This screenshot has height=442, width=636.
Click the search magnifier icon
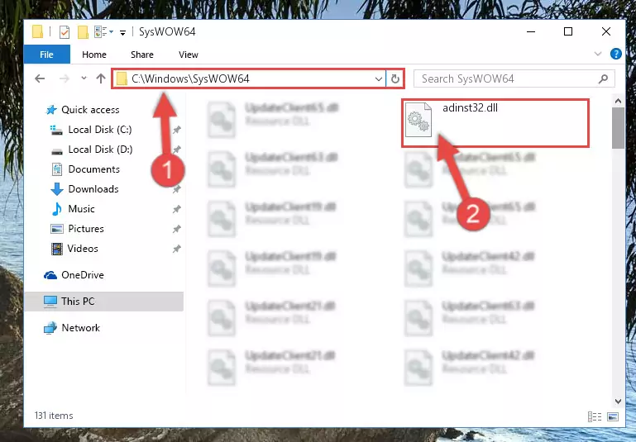[603, 78]
